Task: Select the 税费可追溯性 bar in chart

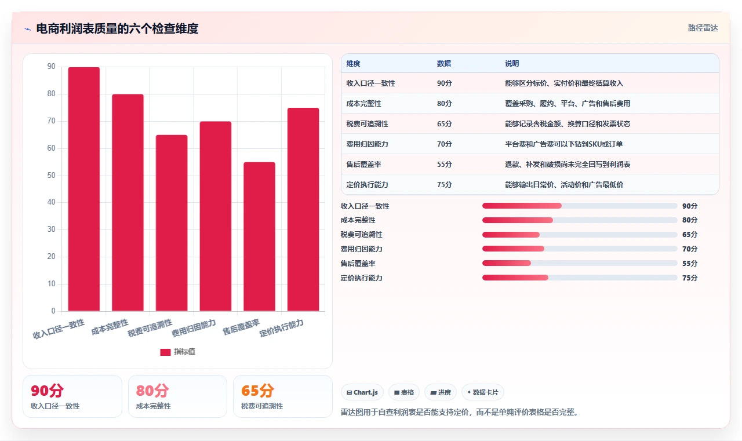Action: pyautogui.click(x=172, y=223)
